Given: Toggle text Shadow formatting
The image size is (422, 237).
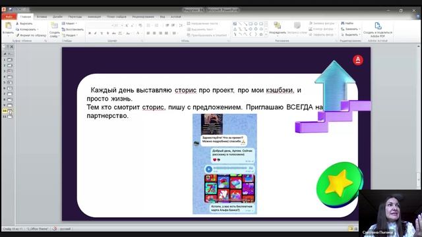Looking at the screenshot, I should [107, 34].
